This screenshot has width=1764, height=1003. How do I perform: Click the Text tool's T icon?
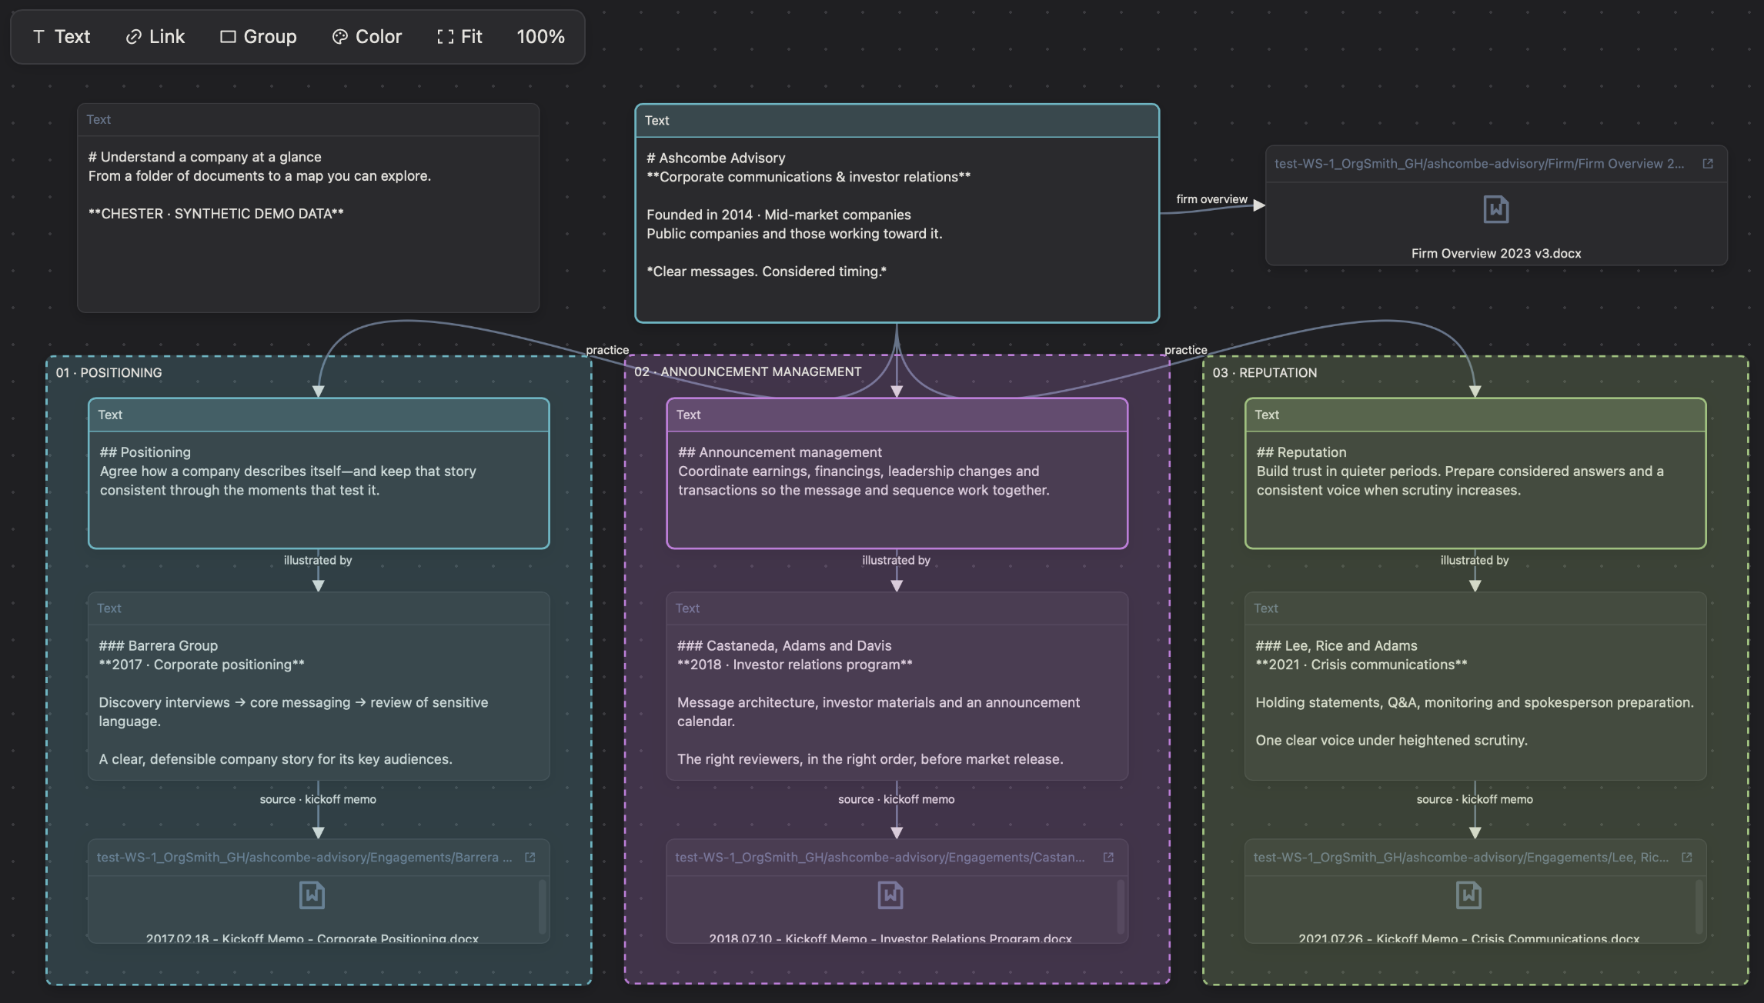click(x=38, y=37)
